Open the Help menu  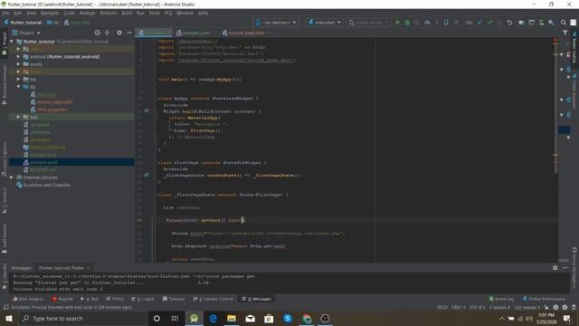(203, 13)
